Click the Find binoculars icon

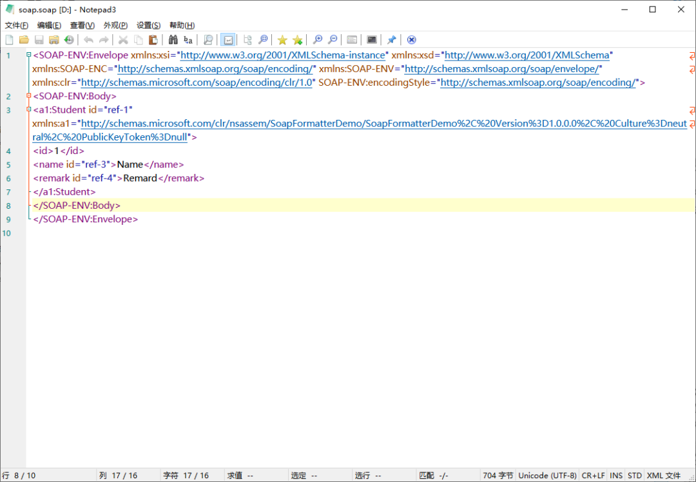[173, 40]
